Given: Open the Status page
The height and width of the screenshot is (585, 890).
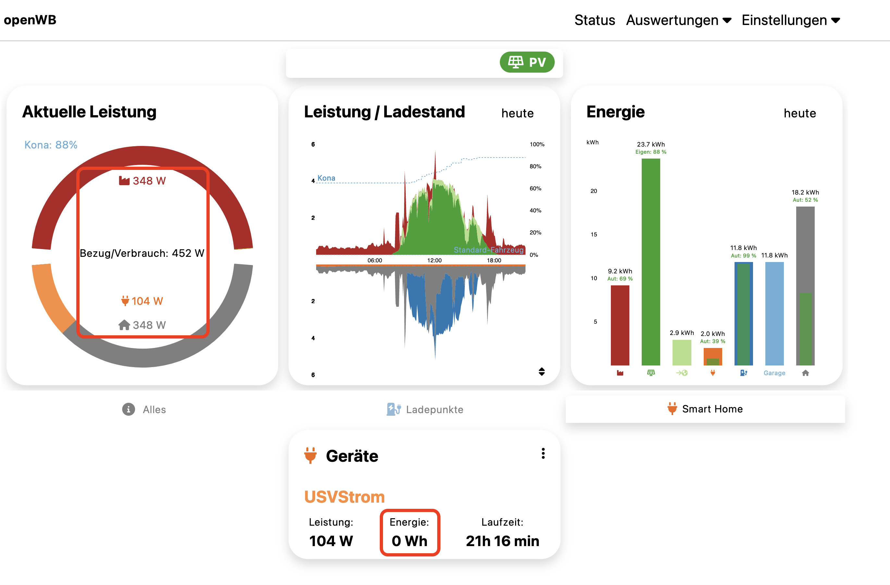Looking at the screenshot, I should pyautogui.click(x=595, y=20).
